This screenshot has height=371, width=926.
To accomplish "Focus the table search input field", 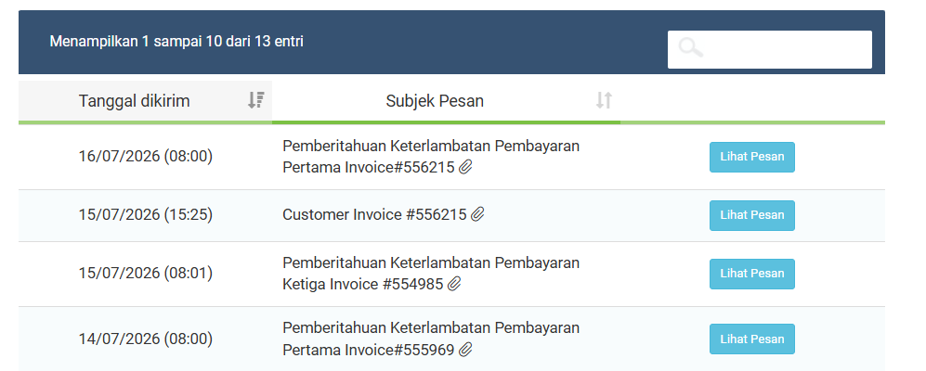I will (770, 49).
